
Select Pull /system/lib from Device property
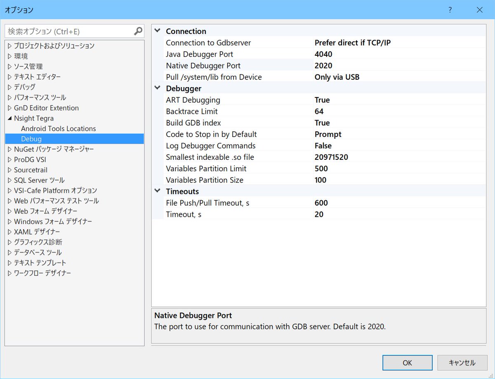[x=214, y=77]
